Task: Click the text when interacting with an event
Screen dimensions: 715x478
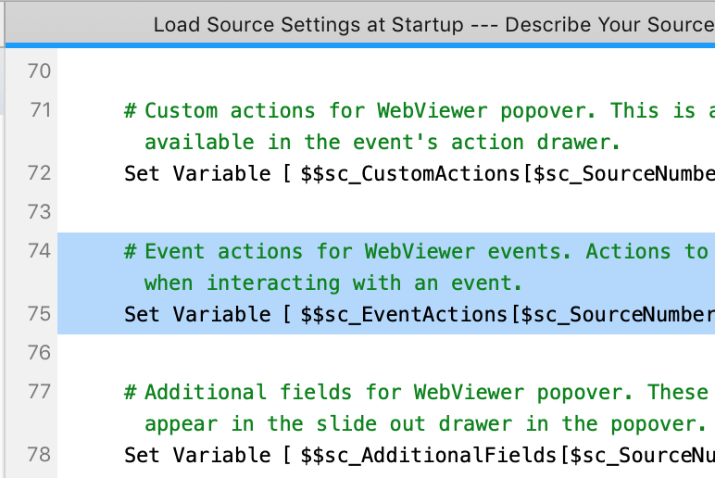Action: [332, 283]
